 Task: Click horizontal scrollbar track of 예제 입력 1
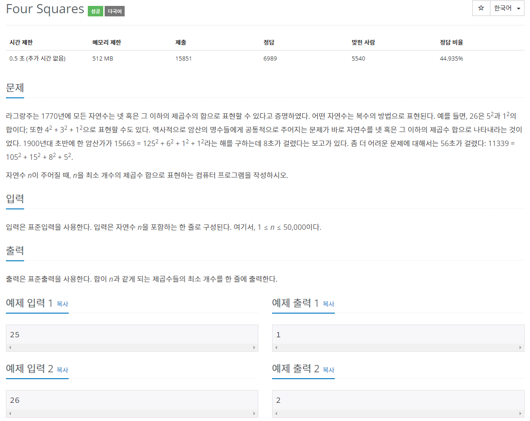tap(132, 348)
